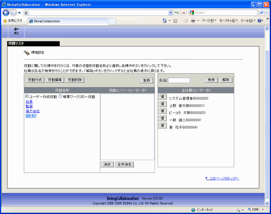Expand the command bar overflow chevron
271x214 pixels.
(x=267, y=18)
